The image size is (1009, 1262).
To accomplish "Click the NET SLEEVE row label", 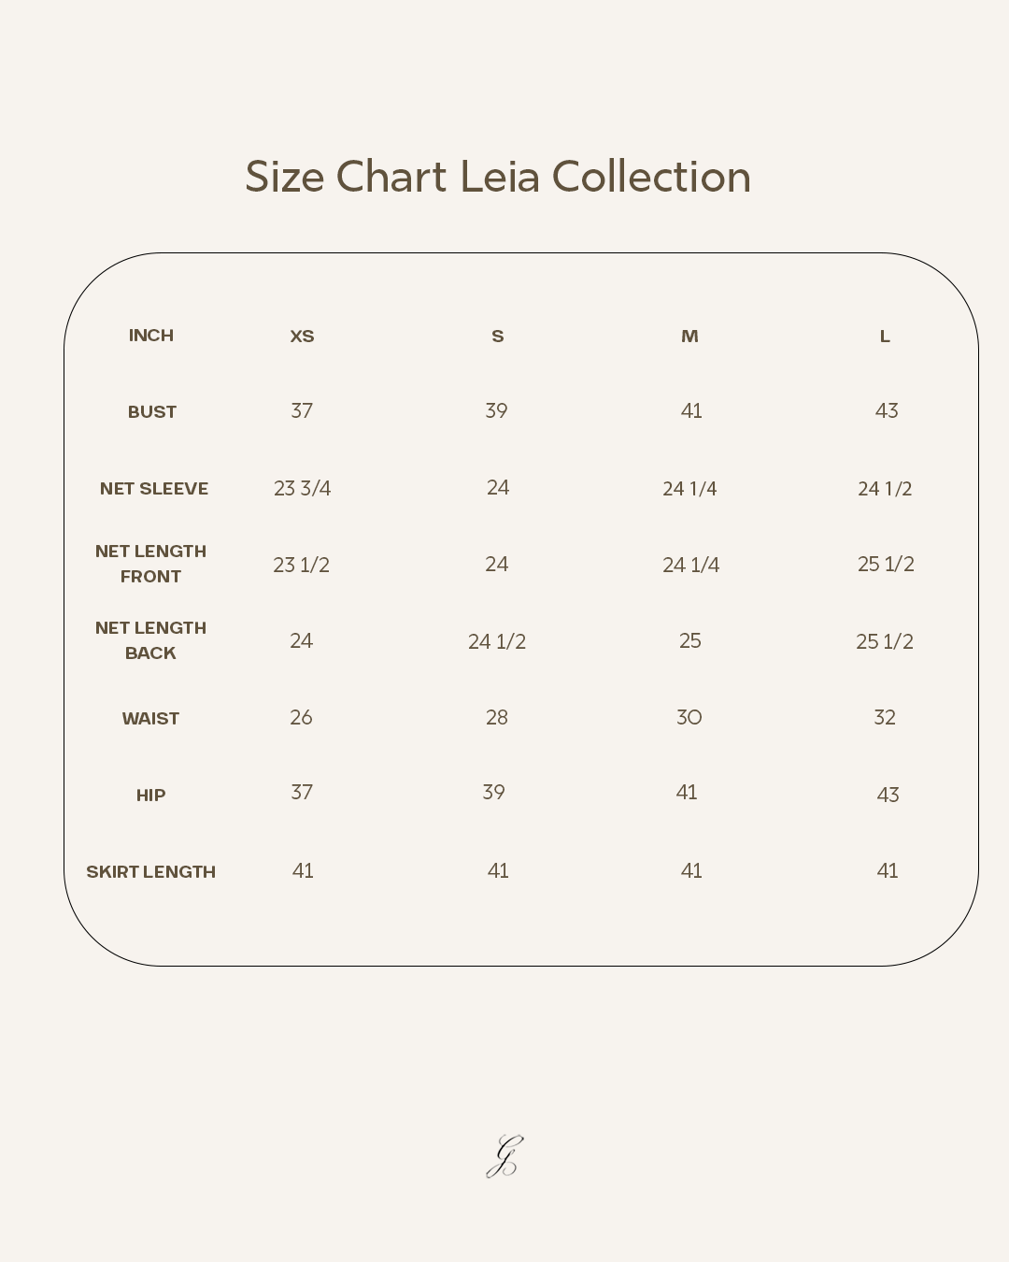I will [x=154, y=489].
